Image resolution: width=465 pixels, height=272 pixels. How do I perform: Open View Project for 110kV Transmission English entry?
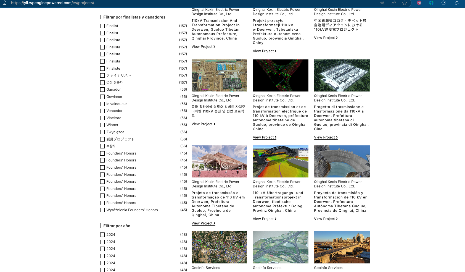point(204,47)
